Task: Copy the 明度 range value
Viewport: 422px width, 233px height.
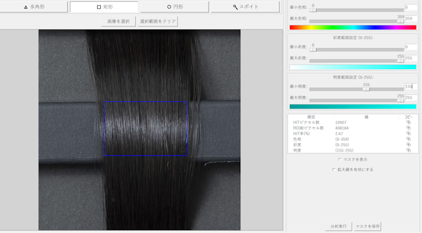Action: pyautogui.click(x=409, y=150)
